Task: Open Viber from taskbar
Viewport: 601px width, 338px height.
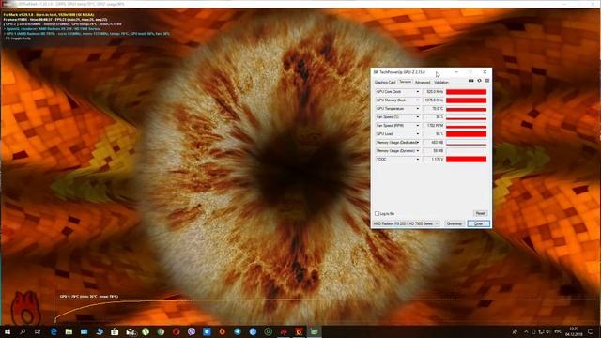Action: [192, 331]
